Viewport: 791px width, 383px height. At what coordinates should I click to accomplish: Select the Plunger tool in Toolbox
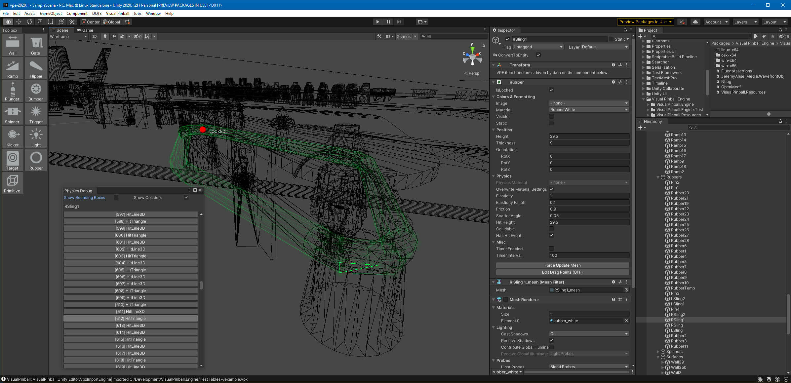pyautogui.click(x=13, y=91)
